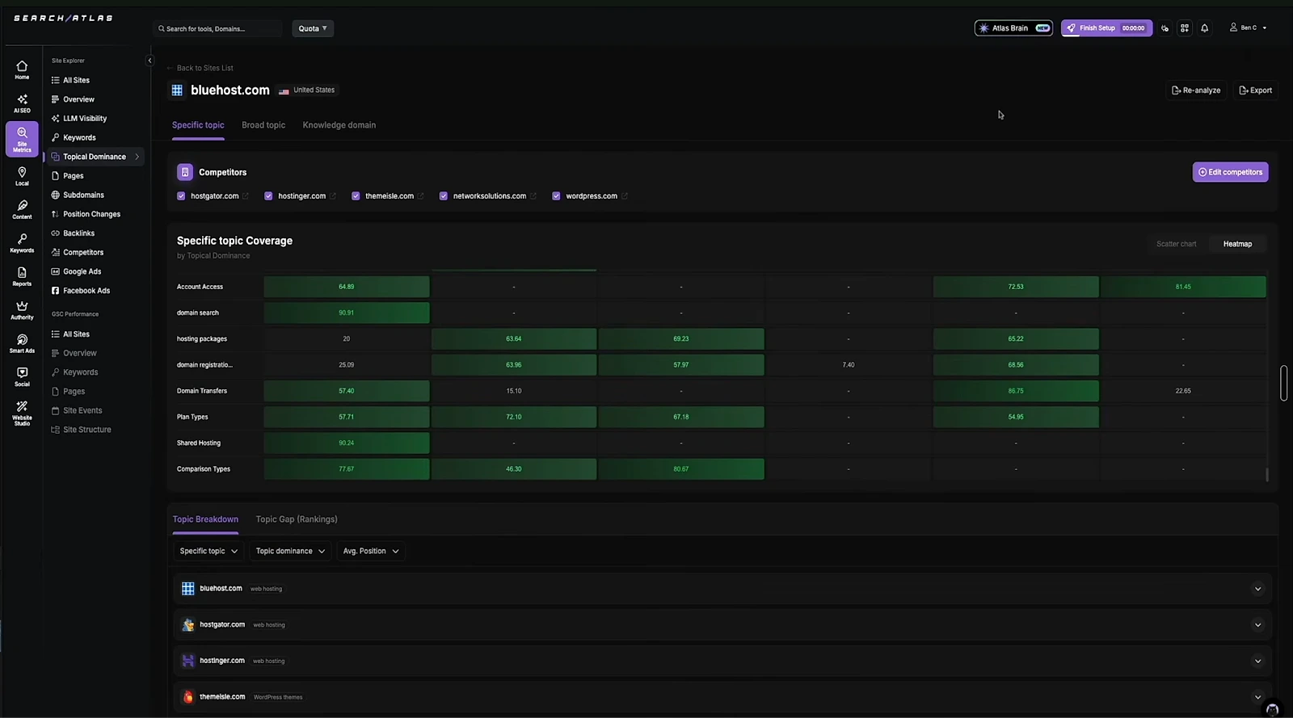1293x718 pixels.
Task: Open the Website Studio sidebar icon
Action: click(22, 414)
